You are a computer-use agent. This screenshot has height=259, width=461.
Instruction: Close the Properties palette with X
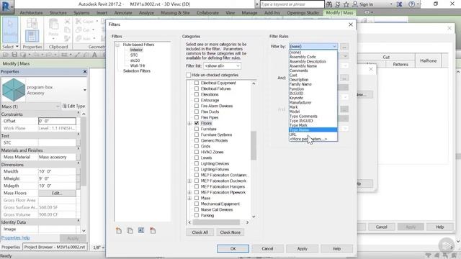85,72
